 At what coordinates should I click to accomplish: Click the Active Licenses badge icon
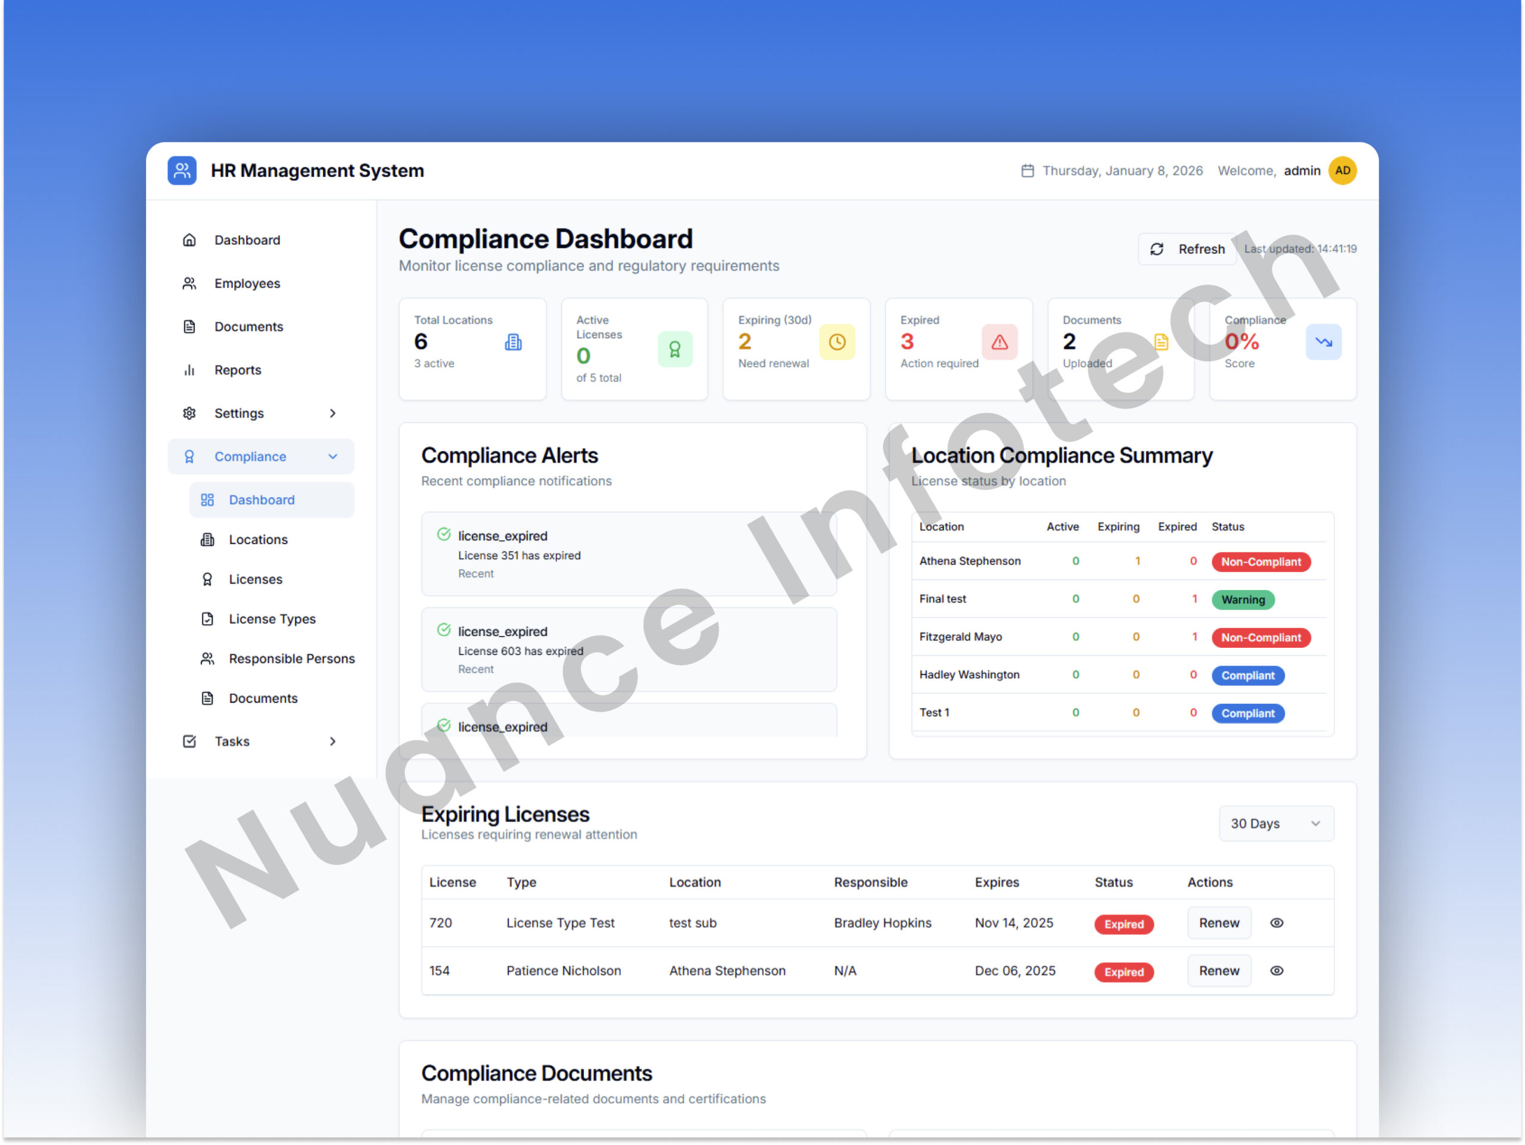[x=674, y=350]
